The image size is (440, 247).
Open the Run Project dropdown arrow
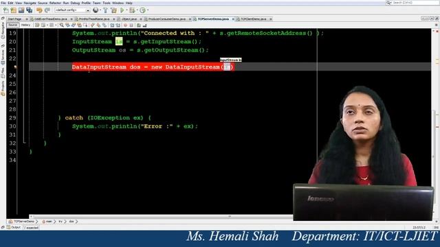coord(126,10)
